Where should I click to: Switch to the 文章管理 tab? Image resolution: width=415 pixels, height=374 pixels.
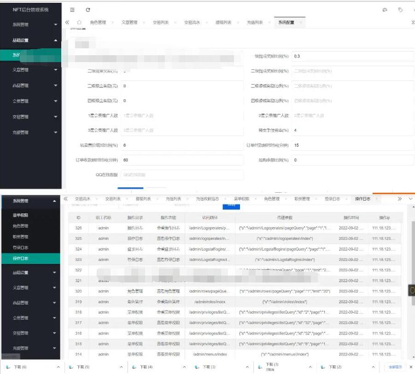(x=129, y=23)
